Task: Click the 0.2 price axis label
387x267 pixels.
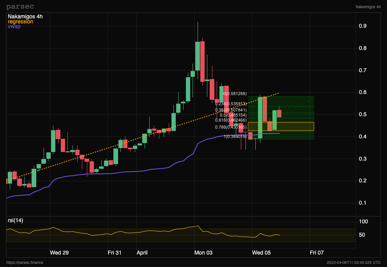Action: [x=362, y=180]
